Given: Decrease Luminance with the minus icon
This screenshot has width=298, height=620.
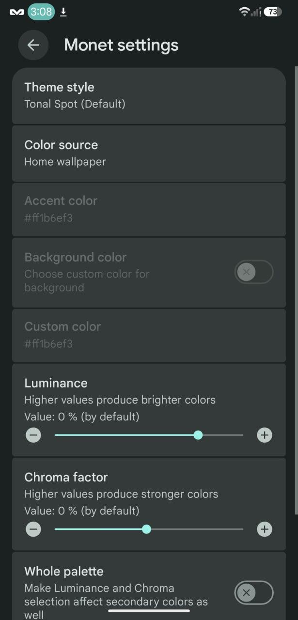Looking at the screenshot, I should pos(33,435).
